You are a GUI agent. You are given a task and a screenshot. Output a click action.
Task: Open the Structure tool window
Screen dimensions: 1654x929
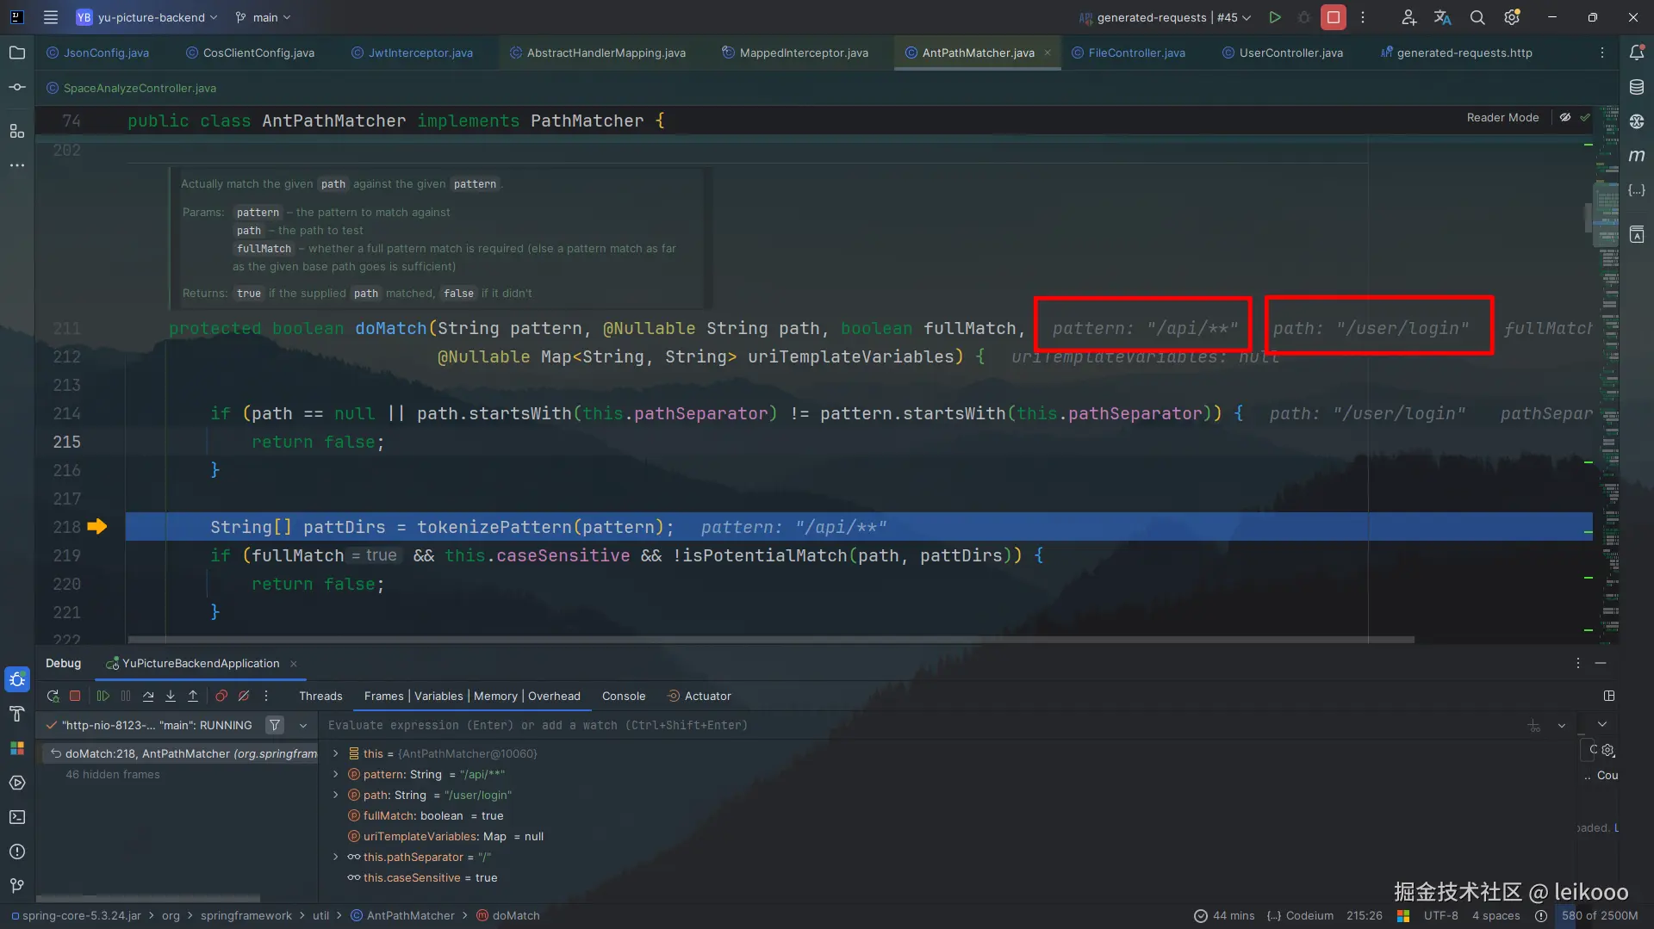click(17, 131)
